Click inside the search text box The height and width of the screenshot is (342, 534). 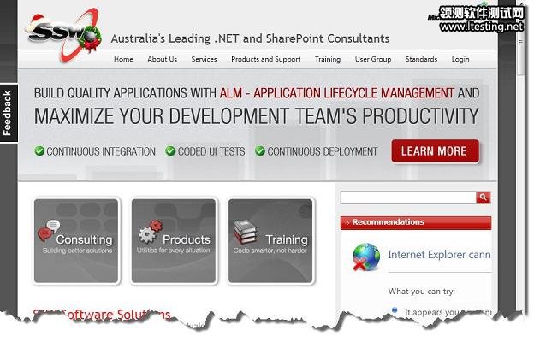point(407,198)
